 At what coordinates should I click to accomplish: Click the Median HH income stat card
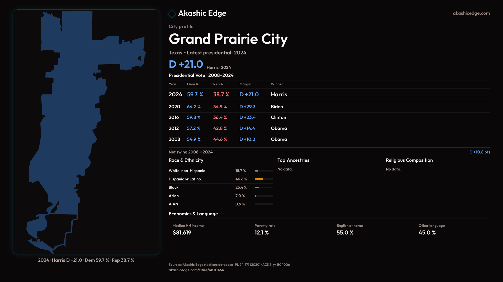tap(188, 230)
